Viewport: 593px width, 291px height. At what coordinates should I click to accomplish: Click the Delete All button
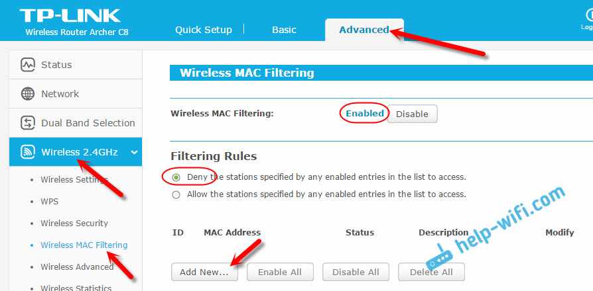tap(432, 272)
